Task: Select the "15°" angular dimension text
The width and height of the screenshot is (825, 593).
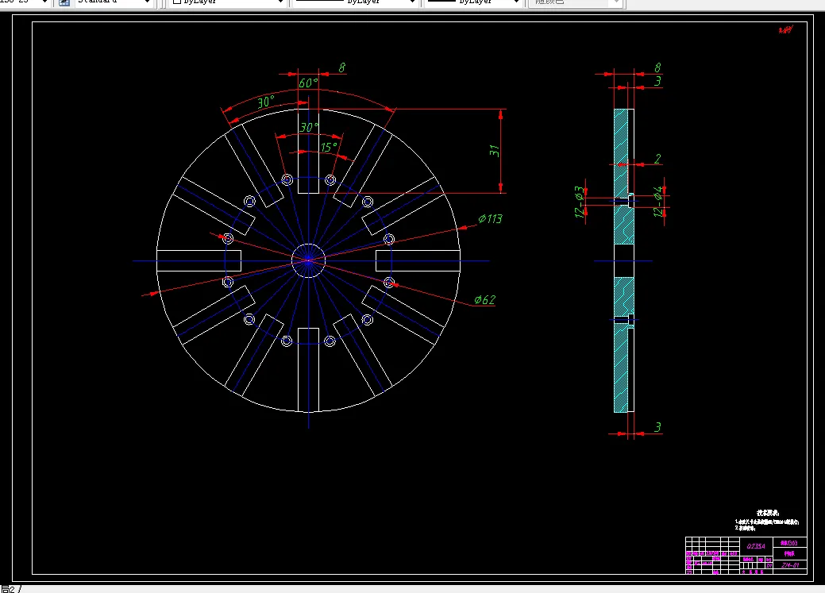Action: (329, 148)
